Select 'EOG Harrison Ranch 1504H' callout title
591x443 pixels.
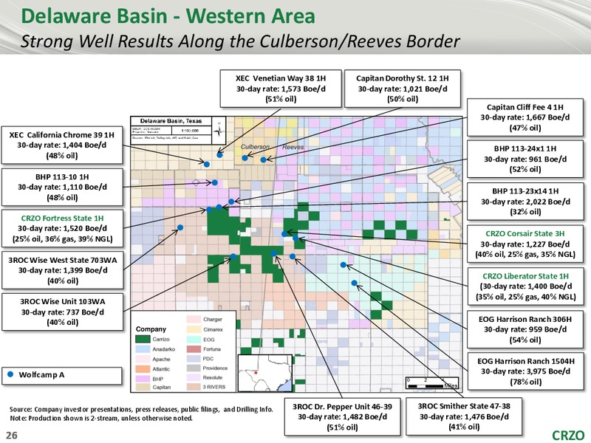pos(526,361)
